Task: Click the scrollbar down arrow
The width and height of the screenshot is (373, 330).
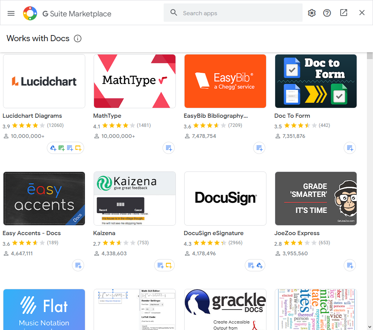Action: click(370, 327)
